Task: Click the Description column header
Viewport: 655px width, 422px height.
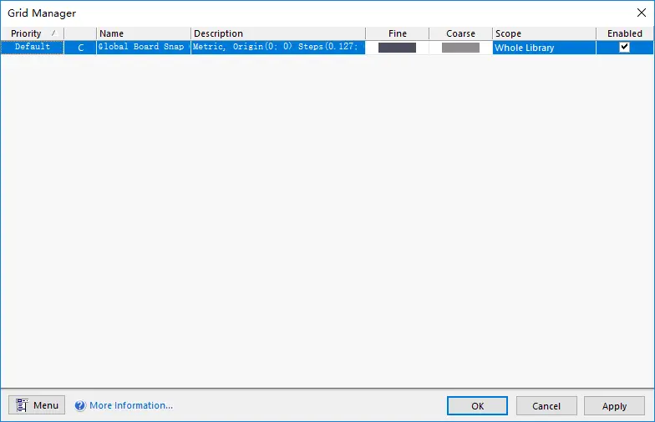Action: [277, 33]
